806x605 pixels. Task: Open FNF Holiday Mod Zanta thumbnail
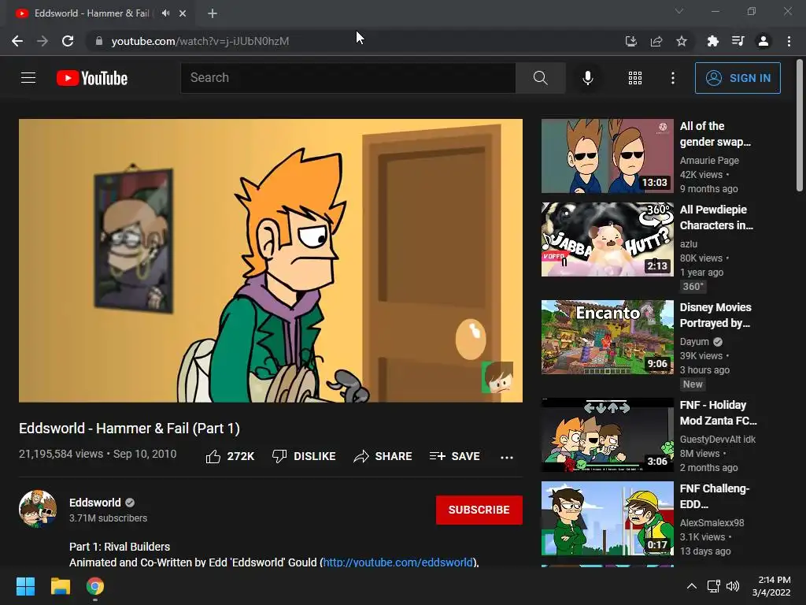pos(607,435)
